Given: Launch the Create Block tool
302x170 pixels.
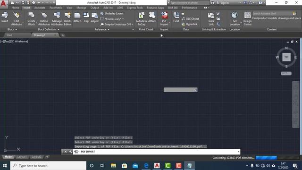Looking at the screenshot, I should pos(32,19).
